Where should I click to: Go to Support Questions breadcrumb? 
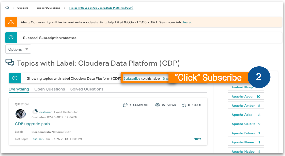(48, 8)
